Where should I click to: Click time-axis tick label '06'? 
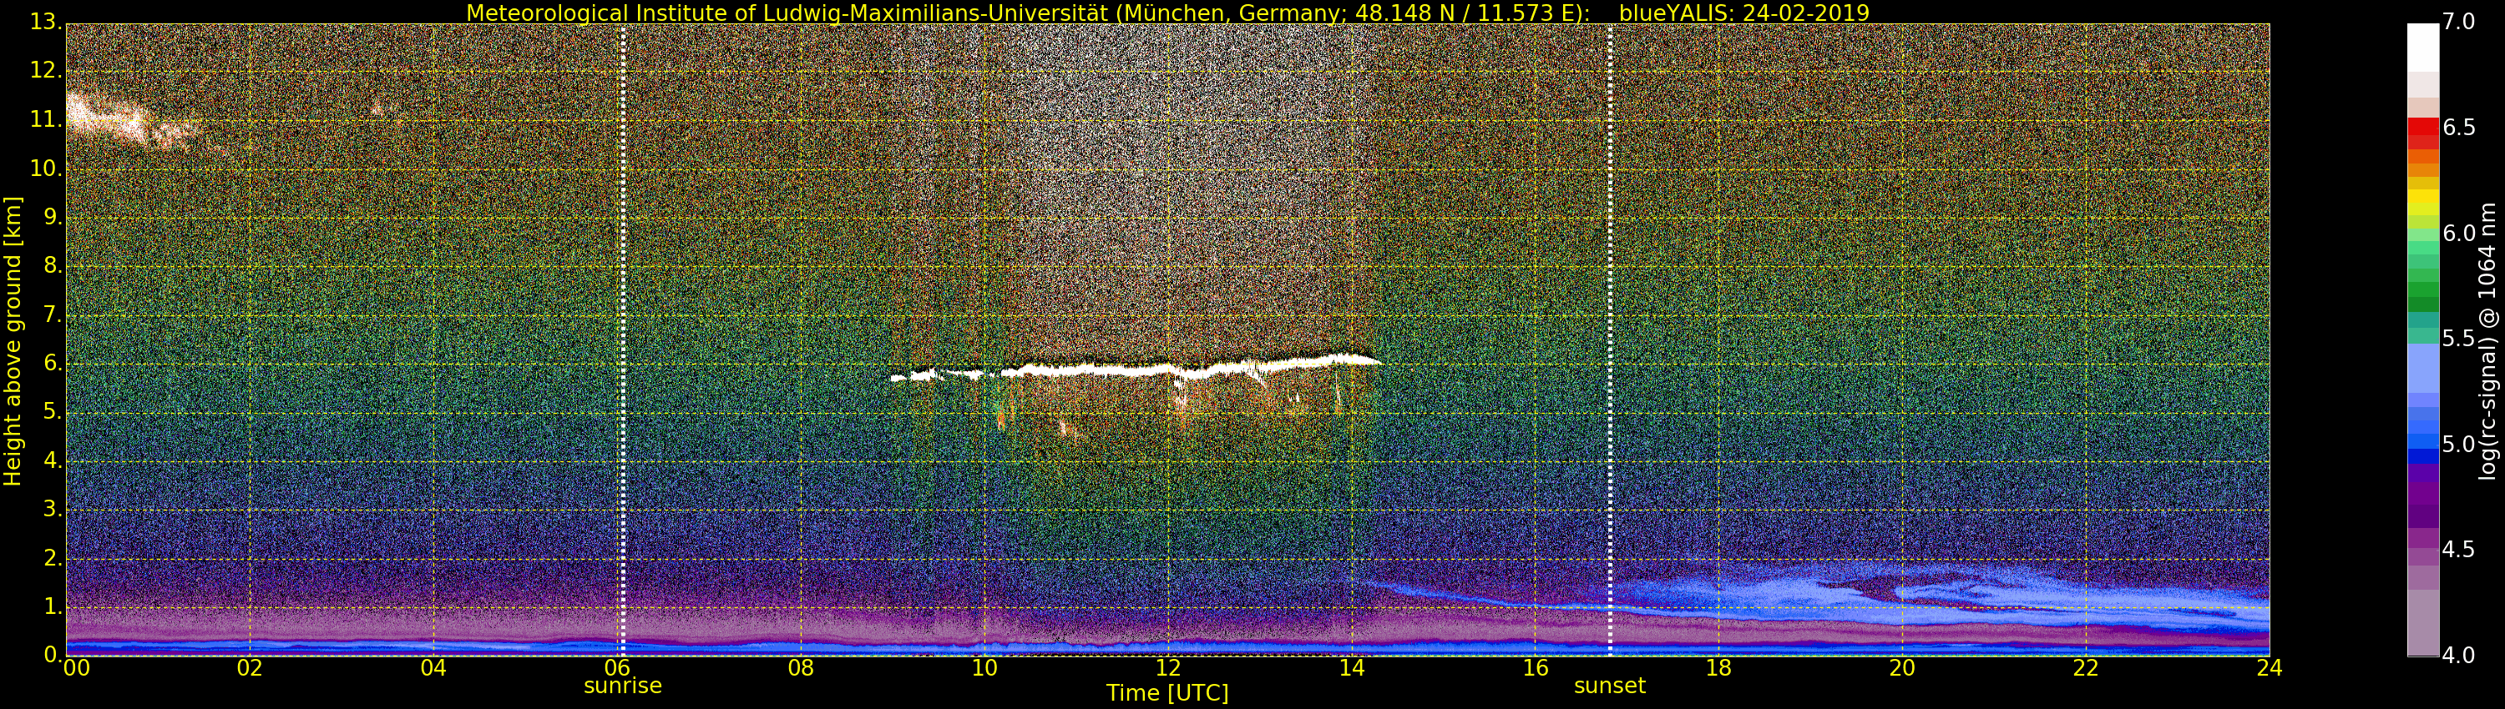618,668
